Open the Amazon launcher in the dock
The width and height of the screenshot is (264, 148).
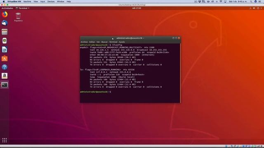[5, 76]
